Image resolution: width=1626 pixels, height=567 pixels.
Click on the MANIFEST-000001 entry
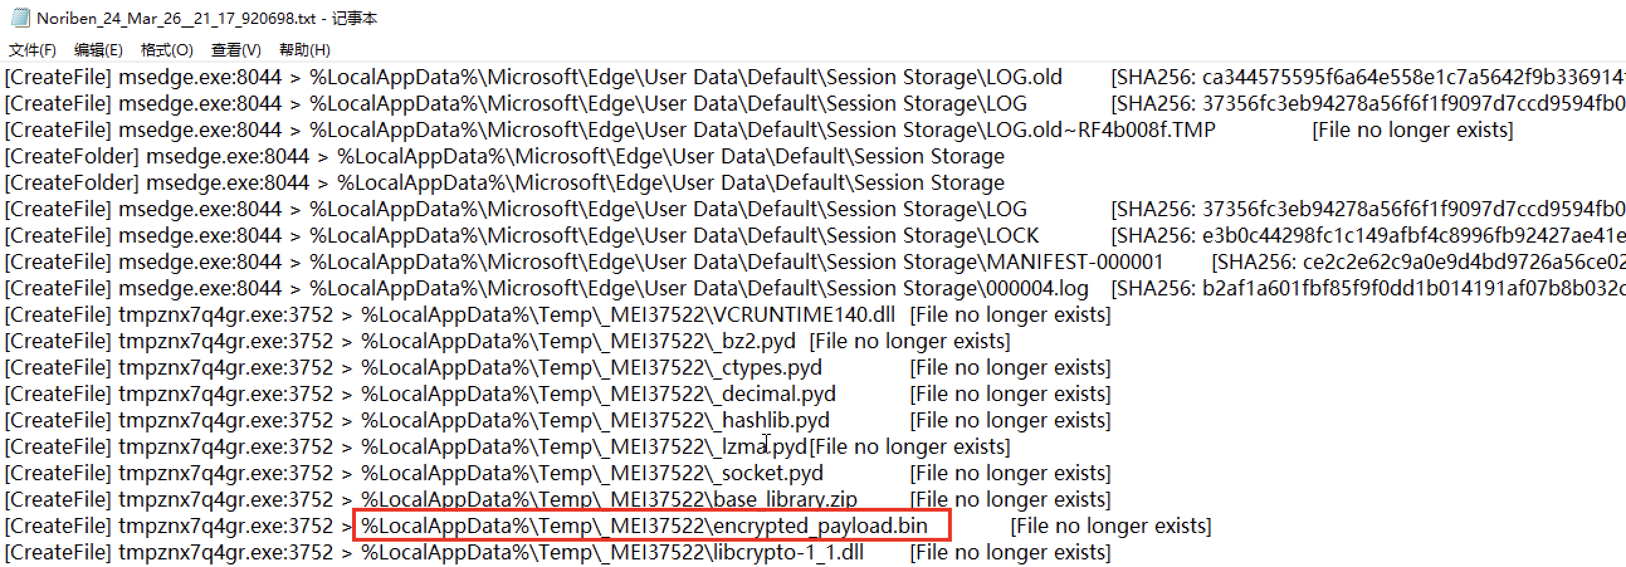(x=1075, y=261)
